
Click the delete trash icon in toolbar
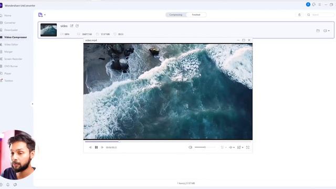tap(299, 15)
